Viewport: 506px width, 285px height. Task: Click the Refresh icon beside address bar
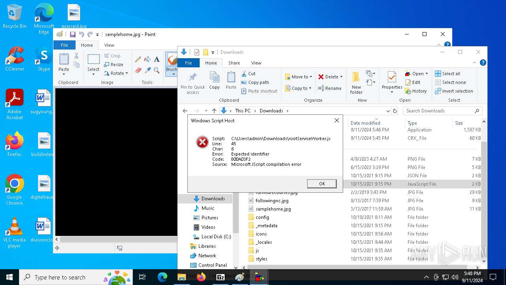[x=395, y=111]
